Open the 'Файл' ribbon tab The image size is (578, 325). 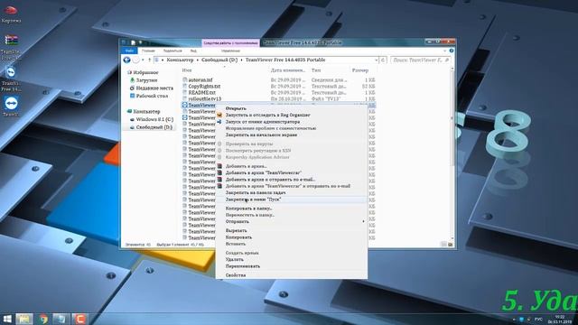(x=129, y=51)
